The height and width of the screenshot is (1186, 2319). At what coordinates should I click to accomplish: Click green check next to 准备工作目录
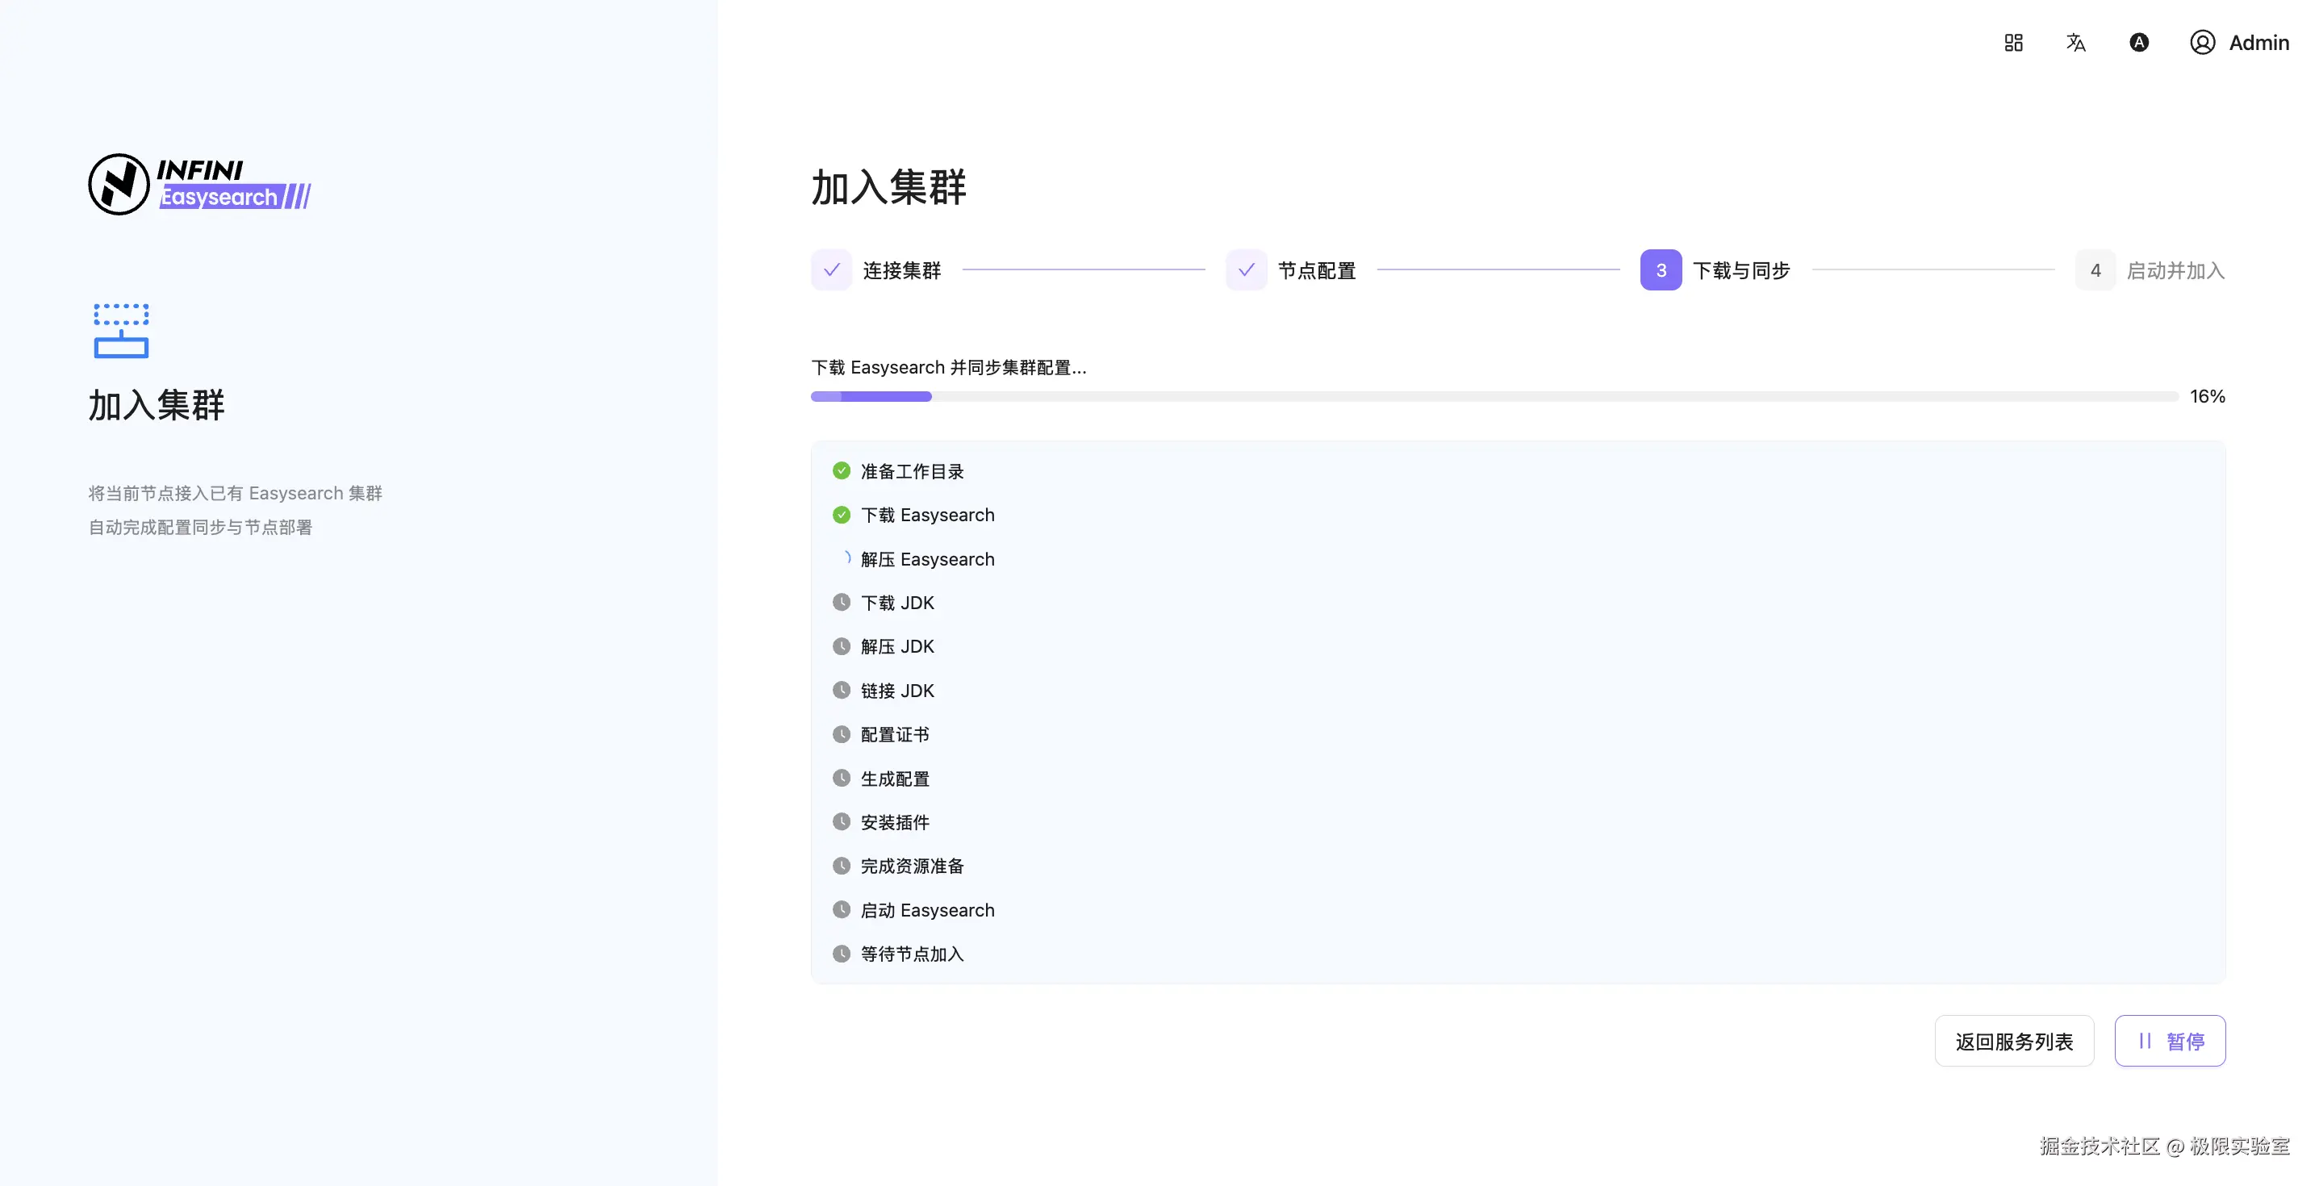click(x=841, y=470)
